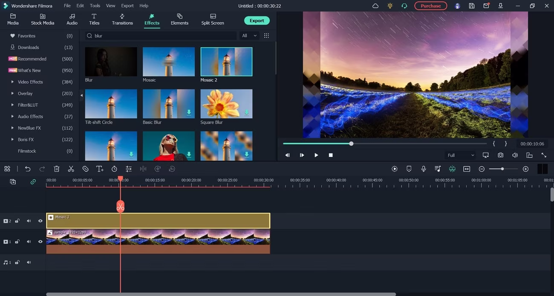Expand the Video Effects category
Screen dimensions: 554x296
(12, 82)
